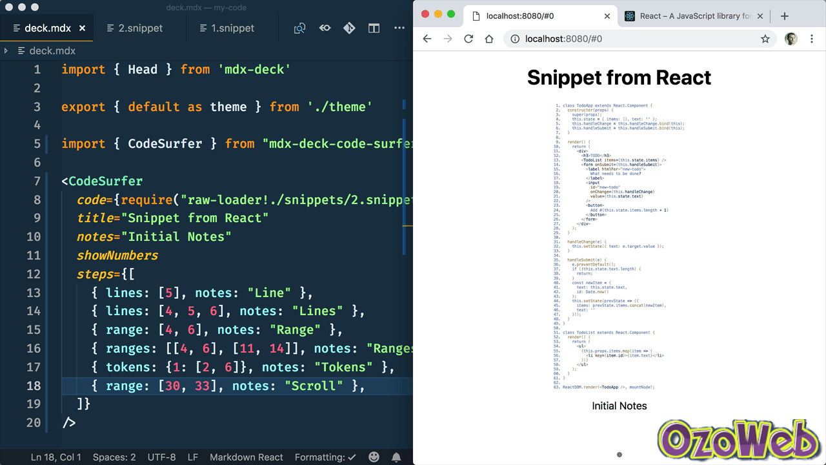The height and width of the screenshot is (465, 826).
Task: Toggle the Formatting checkmark status item
Action: (325, 457)
